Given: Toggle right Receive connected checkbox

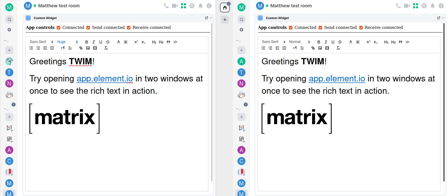Looking at the screenshot, I should click(x=361, y=28).
